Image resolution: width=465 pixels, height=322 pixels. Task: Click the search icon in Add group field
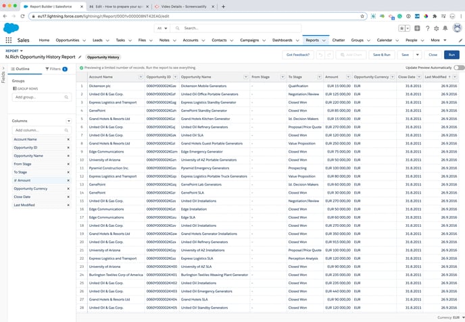pos(66,97)
